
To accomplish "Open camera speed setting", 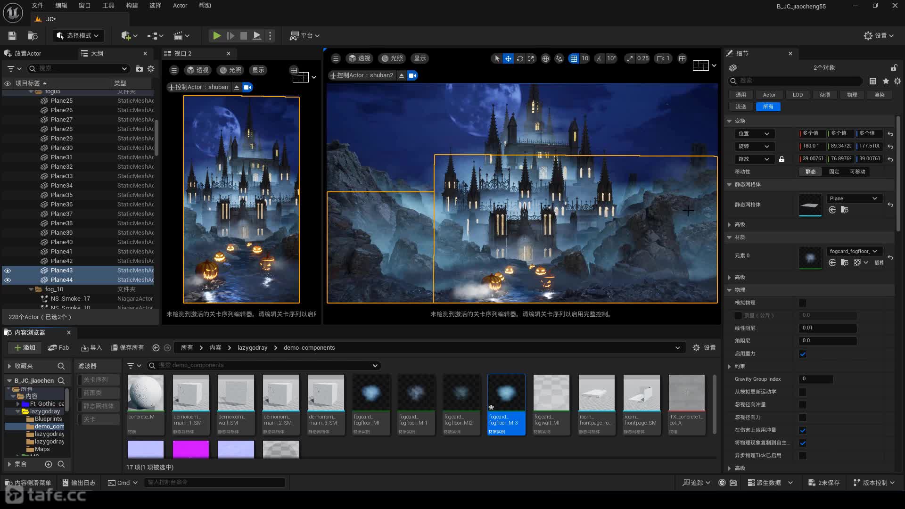I will (663, 58).
